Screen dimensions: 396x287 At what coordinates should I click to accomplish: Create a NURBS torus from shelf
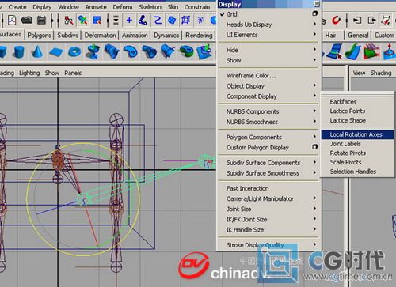coord(74,51)
